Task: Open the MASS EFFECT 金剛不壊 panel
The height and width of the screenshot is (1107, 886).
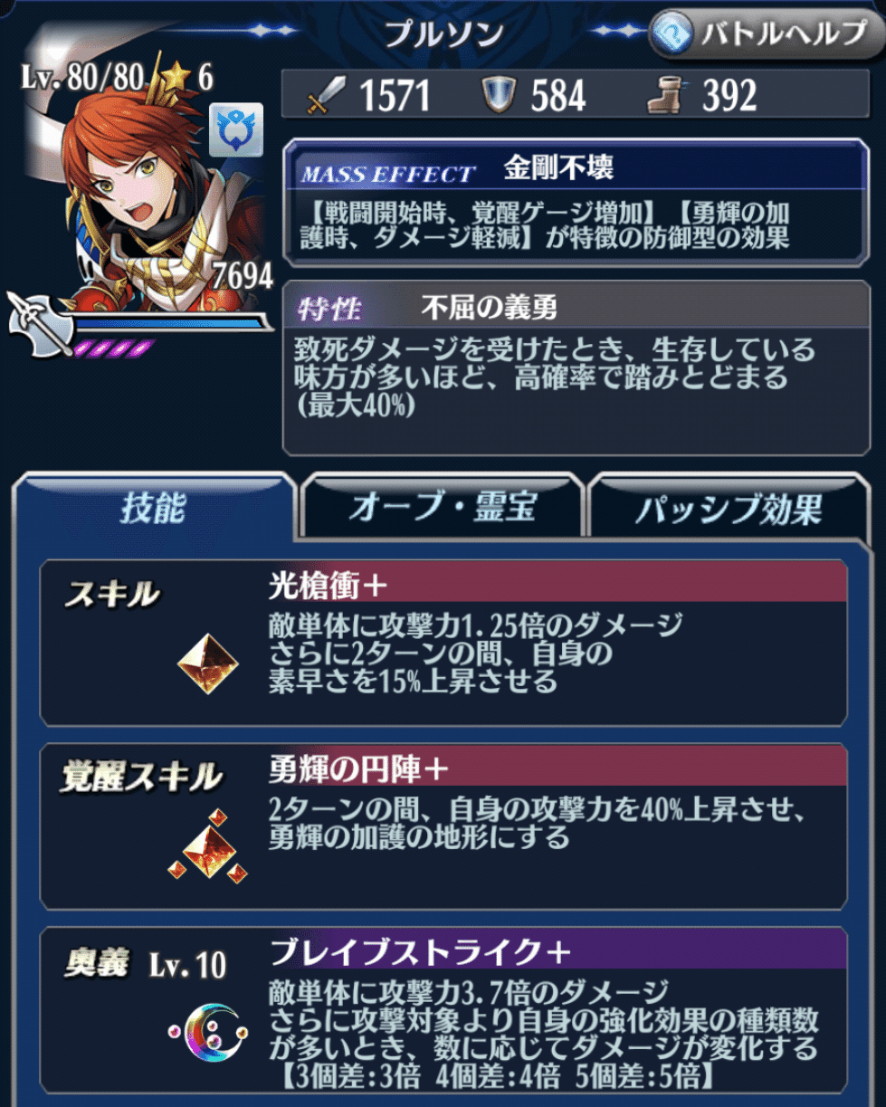Action: 576,201
